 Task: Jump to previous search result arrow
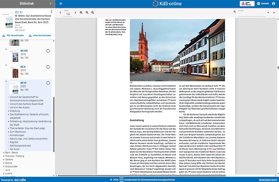268,13
